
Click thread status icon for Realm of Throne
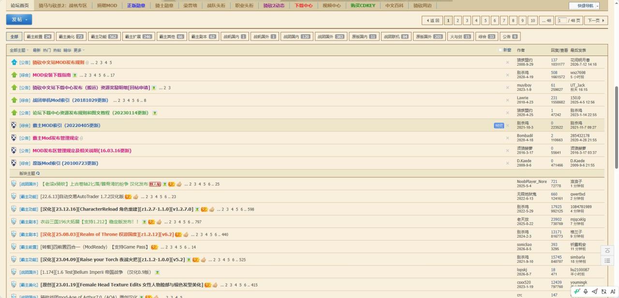pyautogui.click(x=14, y=234)
